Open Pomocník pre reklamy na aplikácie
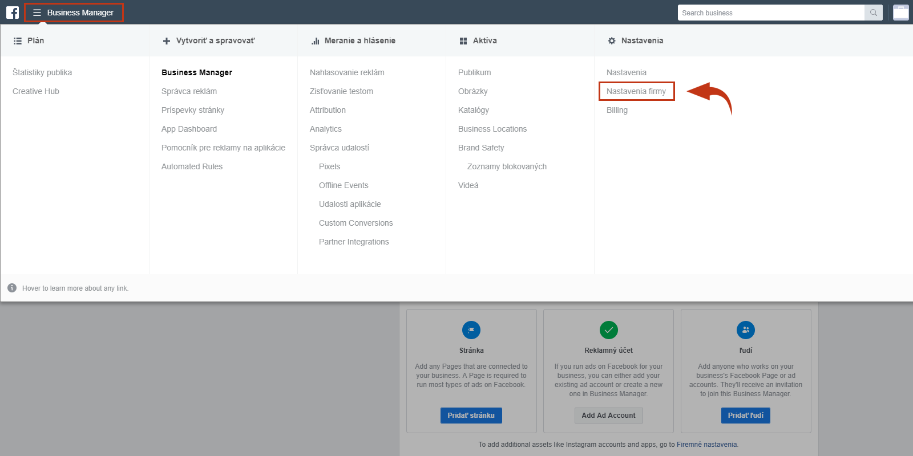Viewport: 913px width, 456px height. pyautogui.click(x=223, y=148)
